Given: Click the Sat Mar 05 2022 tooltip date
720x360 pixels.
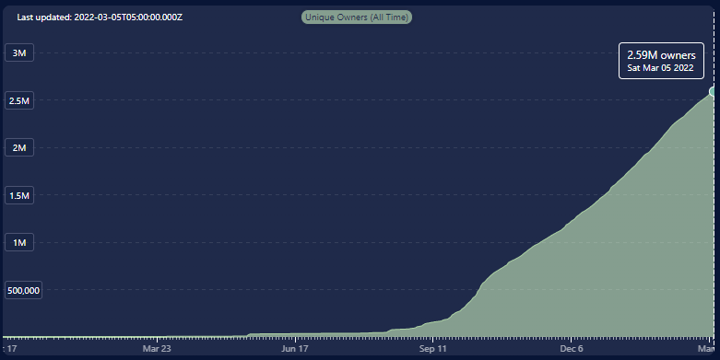Looking at the screenshot, I should (660, 68).
